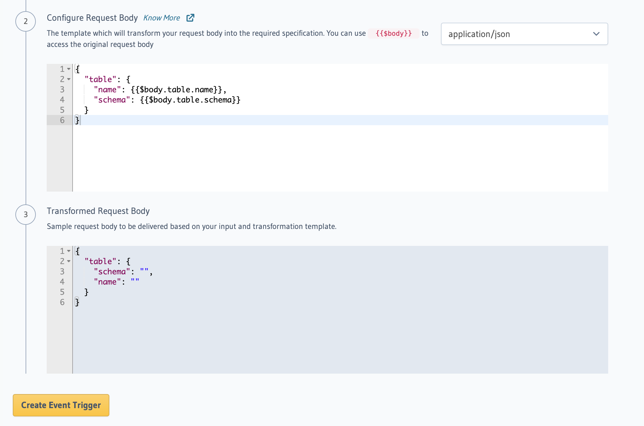Collapse line 1 fold arrow in transformed body editor
644x426 pixels.
click(x=68, y=251)
